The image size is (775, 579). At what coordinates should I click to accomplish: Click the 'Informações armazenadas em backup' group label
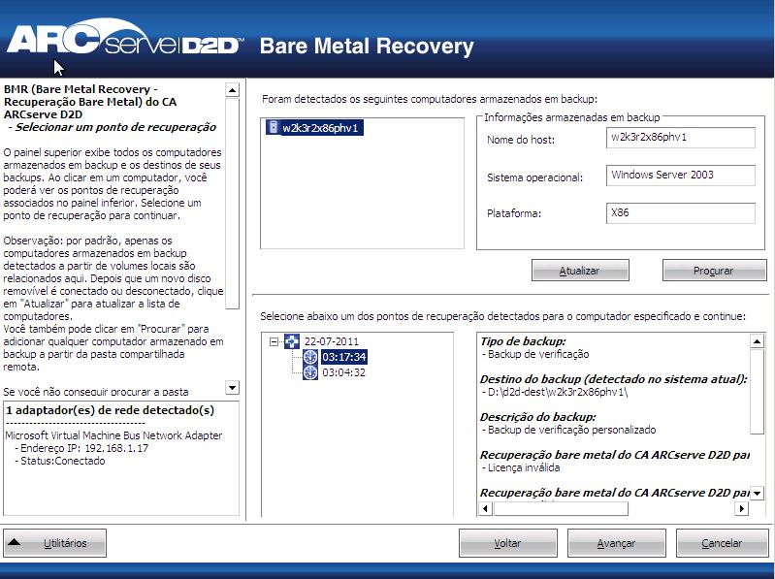point(572,117)
